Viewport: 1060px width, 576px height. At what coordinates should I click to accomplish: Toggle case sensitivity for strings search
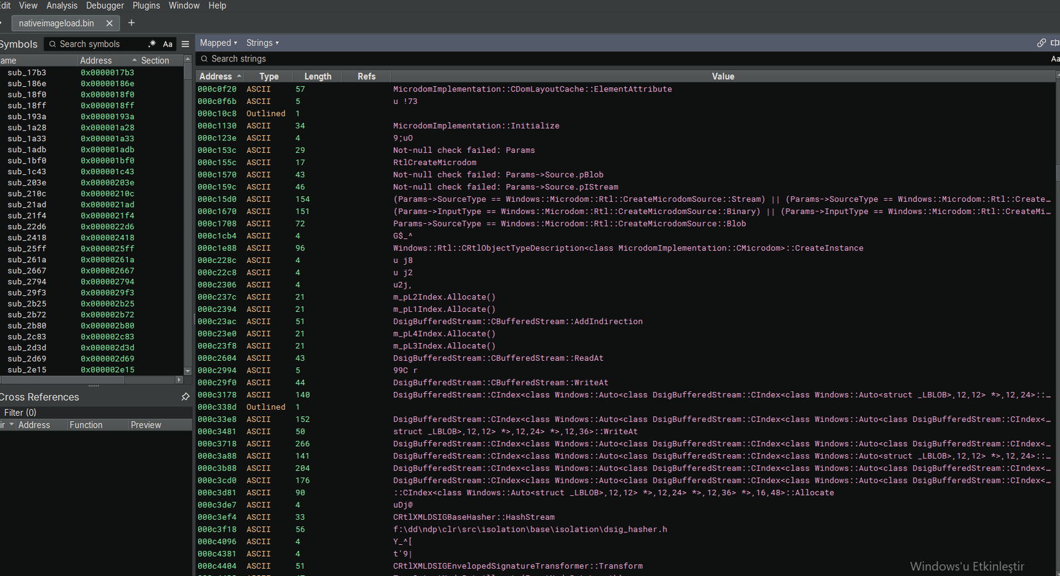[1055, 59]
